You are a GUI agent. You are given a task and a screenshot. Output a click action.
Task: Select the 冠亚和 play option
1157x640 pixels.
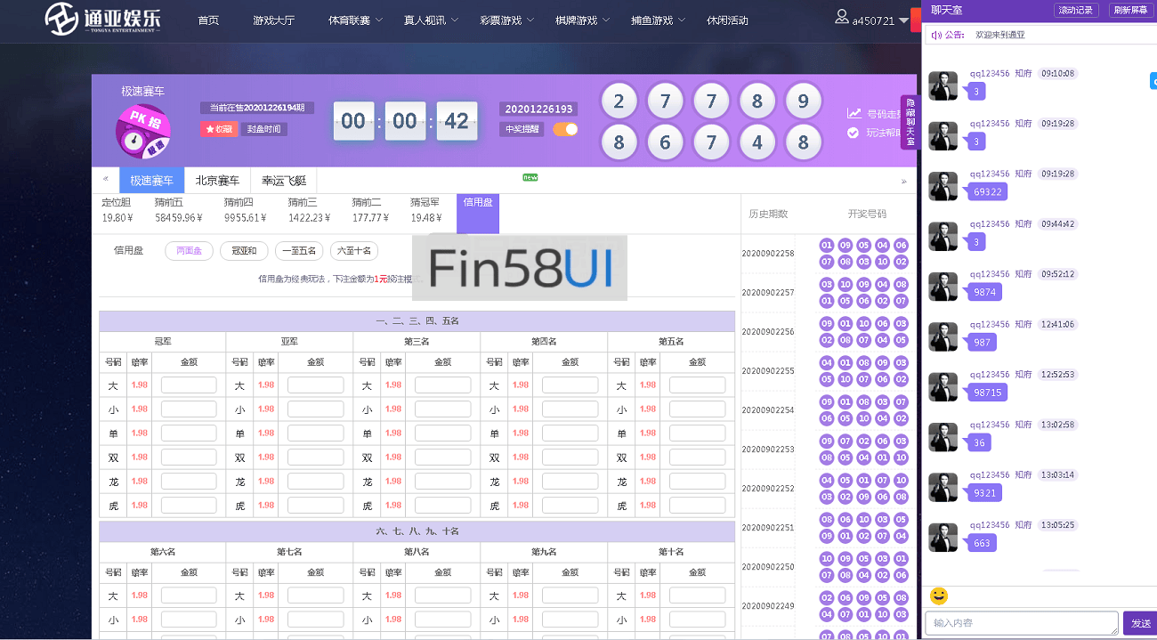[x=239, y=251]
